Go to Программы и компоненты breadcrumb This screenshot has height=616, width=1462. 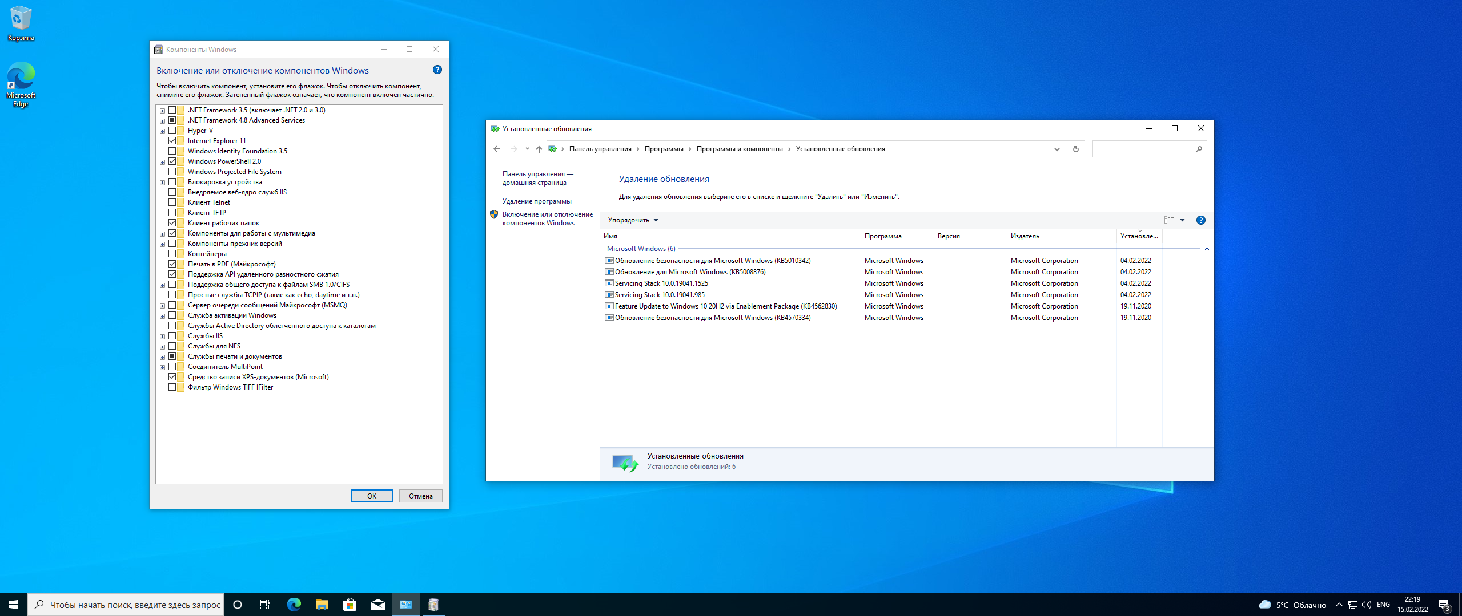[x=740, y=149]
